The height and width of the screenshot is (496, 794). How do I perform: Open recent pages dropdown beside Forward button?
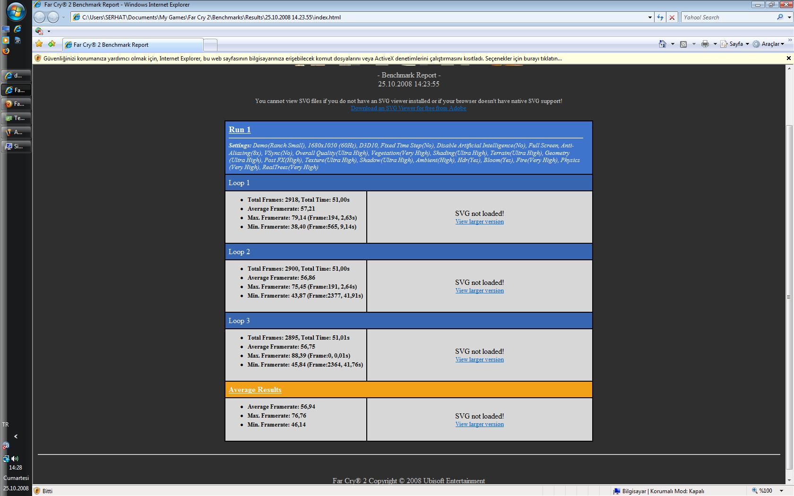coord(63,17)
